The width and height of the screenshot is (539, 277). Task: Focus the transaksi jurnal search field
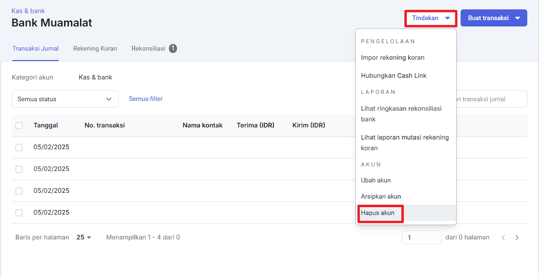(492, 99)
